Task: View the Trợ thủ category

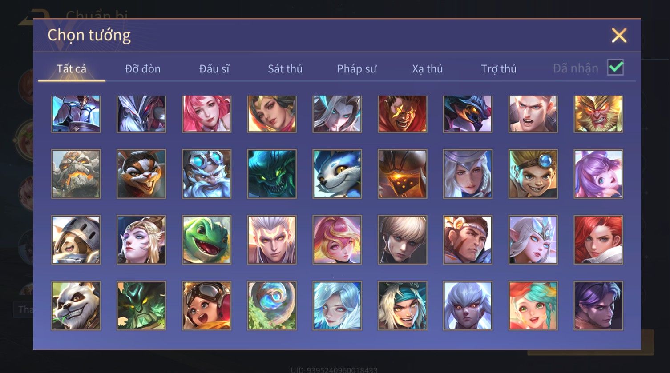Action: [499, 68]
